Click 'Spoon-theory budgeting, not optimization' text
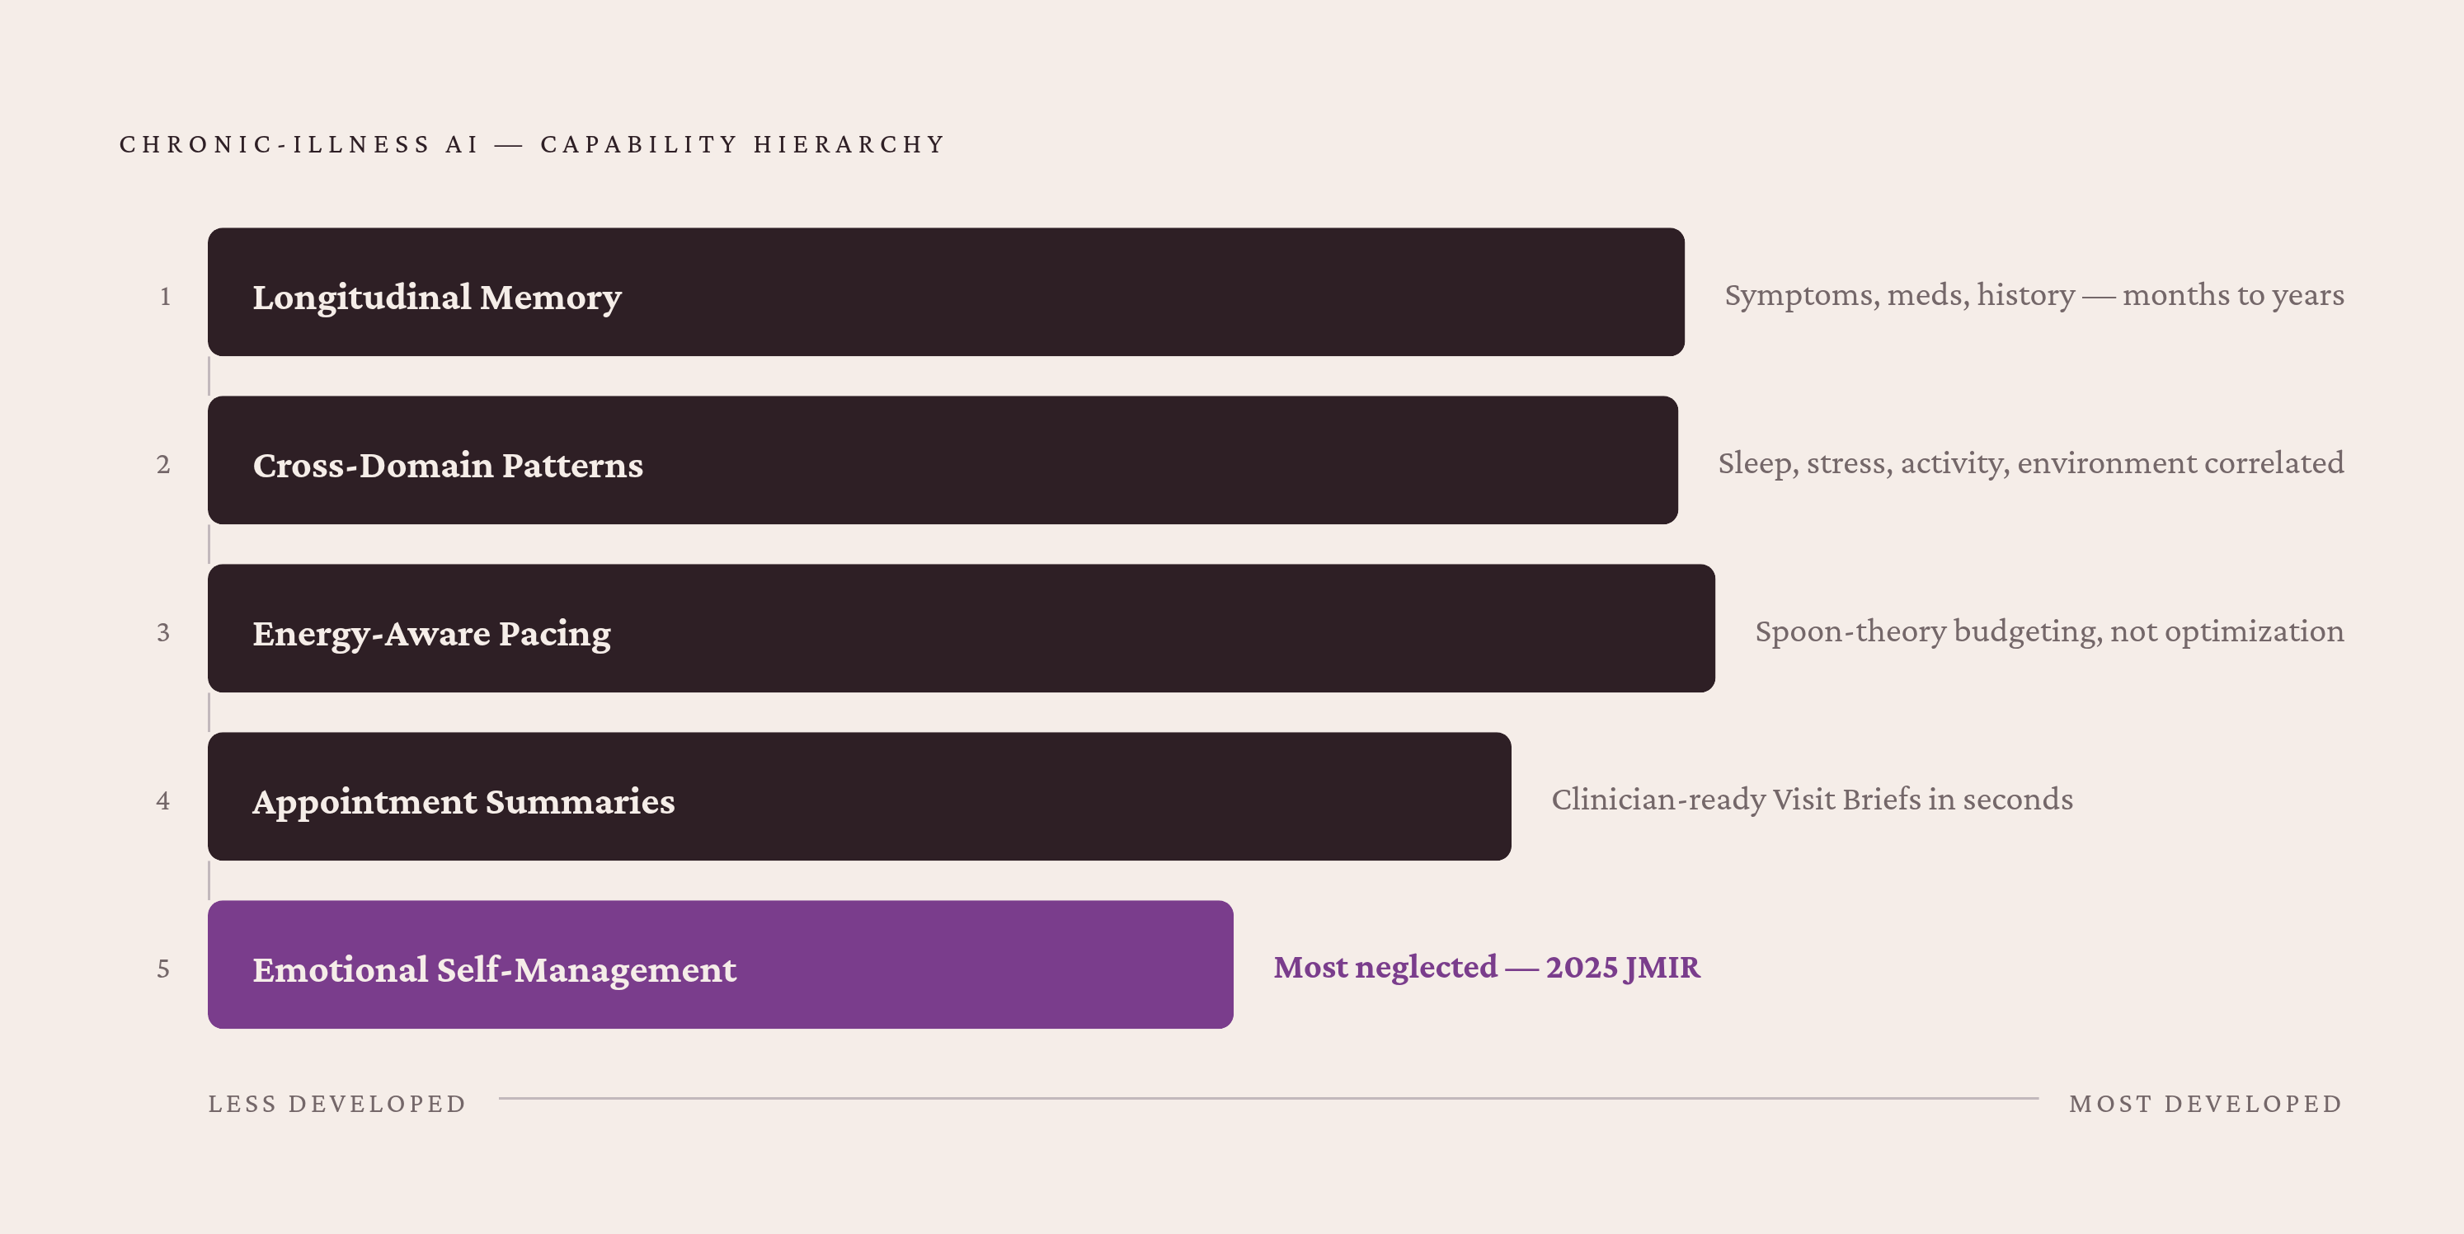 [x=2050, y=631]
